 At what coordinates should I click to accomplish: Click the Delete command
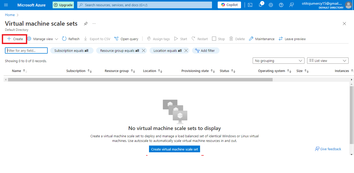pyautogui.click(x=237, y=39)
